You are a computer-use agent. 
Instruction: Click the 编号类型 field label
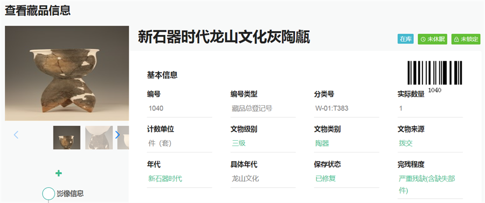click(x=244, y=95)
